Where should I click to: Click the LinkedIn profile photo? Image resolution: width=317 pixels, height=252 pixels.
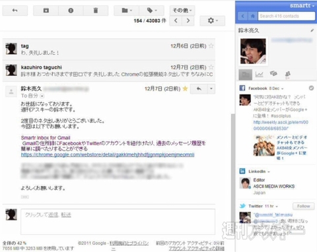(x=245, y=183)
